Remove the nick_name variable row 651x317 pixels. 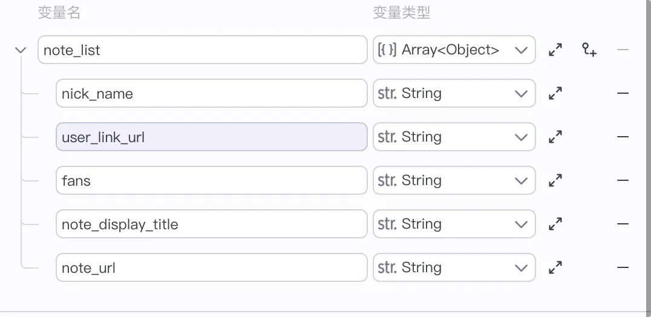pyautogui.click(x=623, y=94)
